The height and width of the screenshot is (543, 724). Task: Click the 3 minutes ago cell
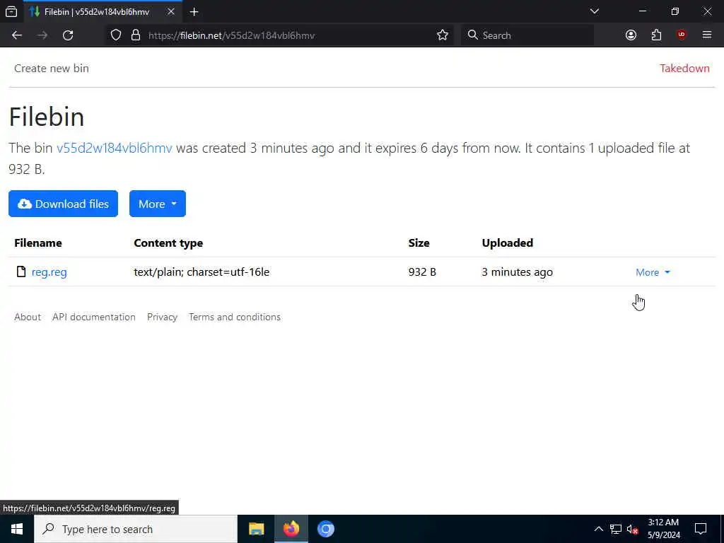tap(517, 272)
